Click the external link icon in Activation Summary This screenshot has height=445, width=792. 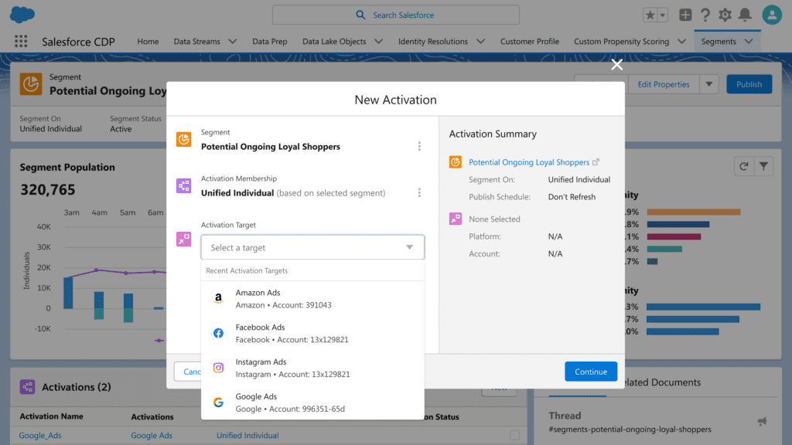596,162
